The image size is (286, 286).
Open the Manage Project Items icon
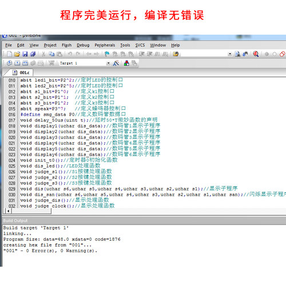126,63
